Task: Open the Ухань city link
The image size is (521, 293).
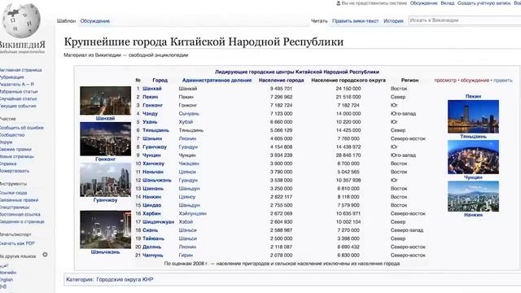Action: 150,122
